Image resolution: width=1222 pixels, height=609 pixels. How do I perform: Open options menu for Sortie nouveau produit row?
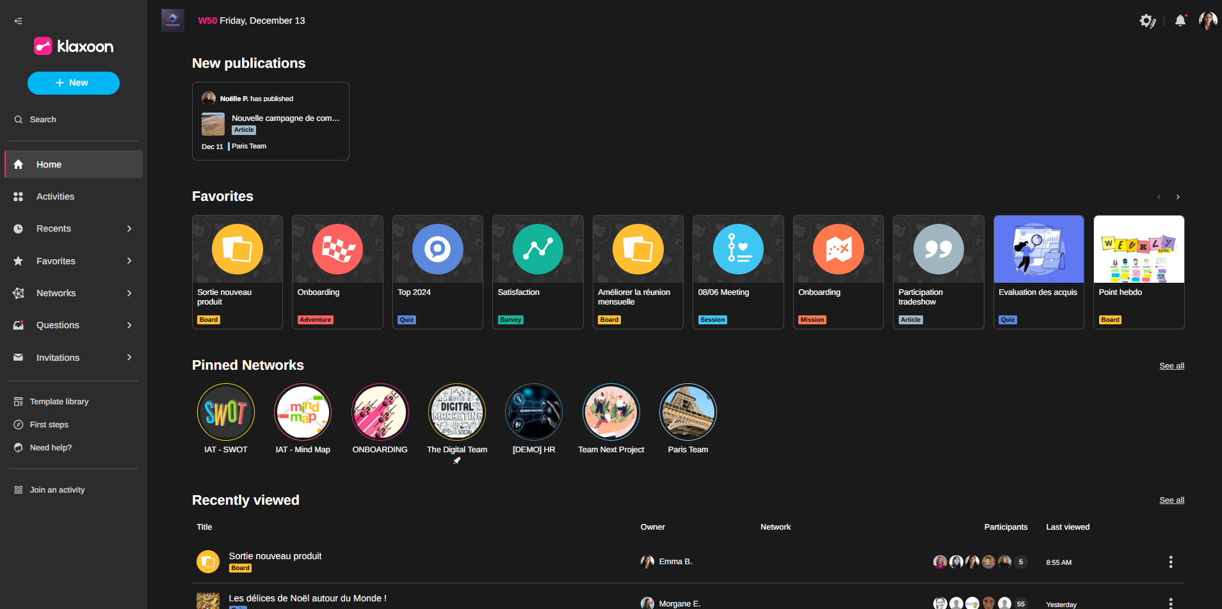coord(1171,562)
